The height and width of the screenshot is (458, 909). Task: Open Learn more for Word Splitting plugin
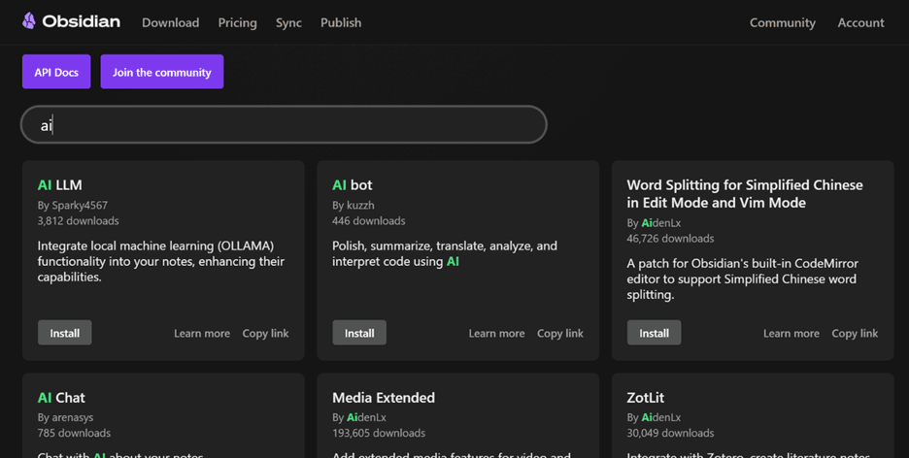coord(791,334)
